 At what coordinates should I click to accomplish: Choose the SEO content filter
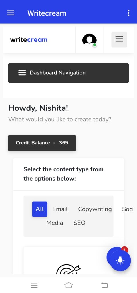(79, 223)
